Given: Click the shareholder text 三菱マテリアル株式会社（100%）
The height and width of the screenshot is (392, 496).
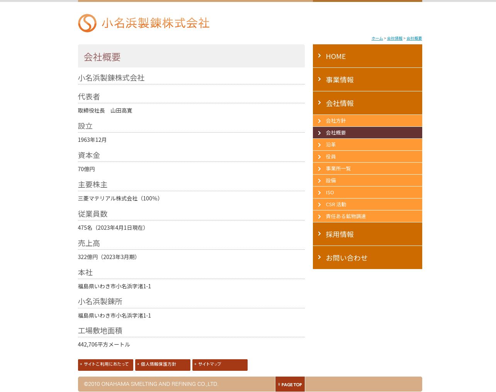Looking at the screenshot, I should (120, 199).
